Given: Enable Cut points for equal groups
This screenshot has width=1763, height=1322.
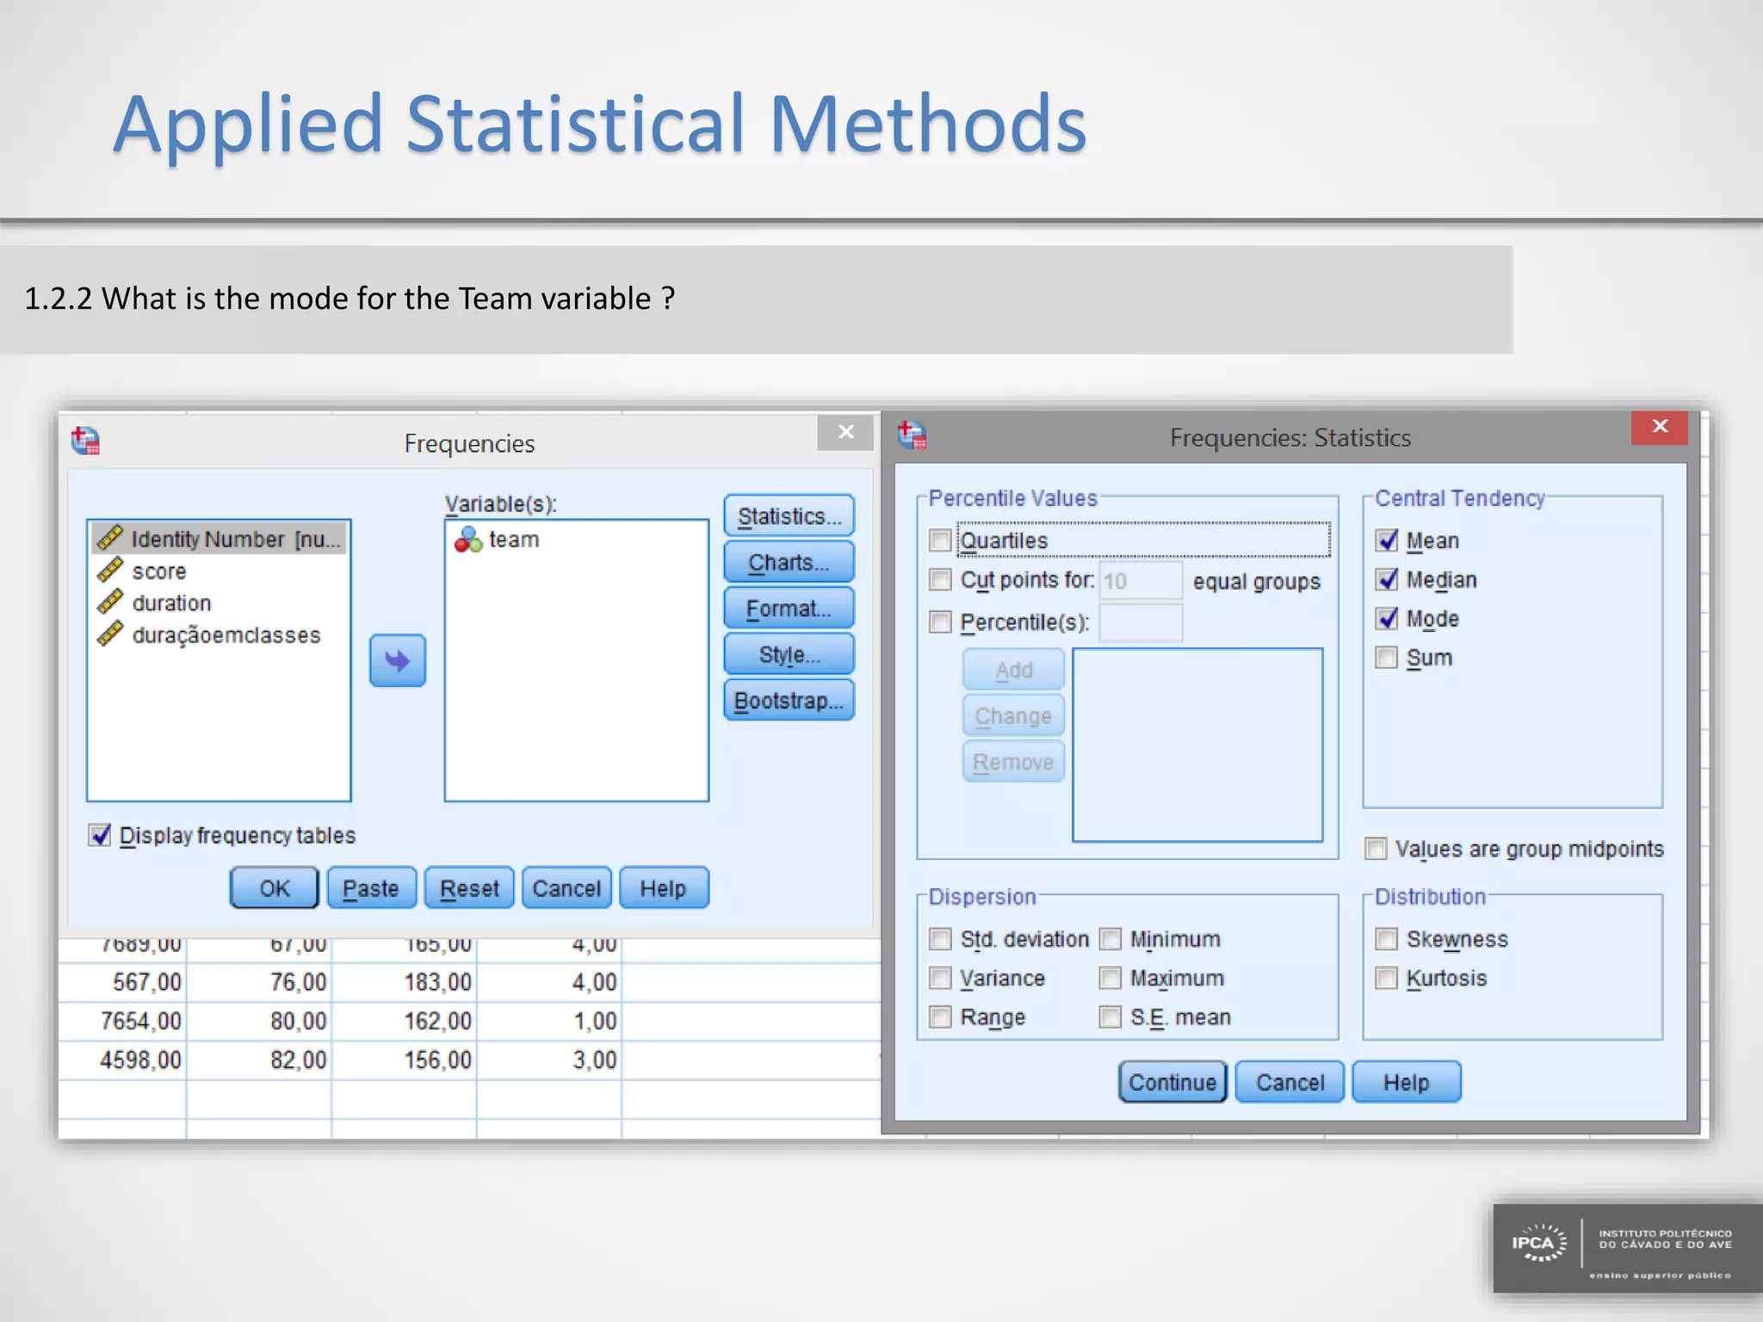Looking at the screenshot, I should 940,580.
